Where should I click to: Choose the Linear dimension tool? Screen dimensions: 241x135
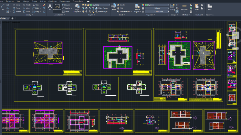(66, 5)
